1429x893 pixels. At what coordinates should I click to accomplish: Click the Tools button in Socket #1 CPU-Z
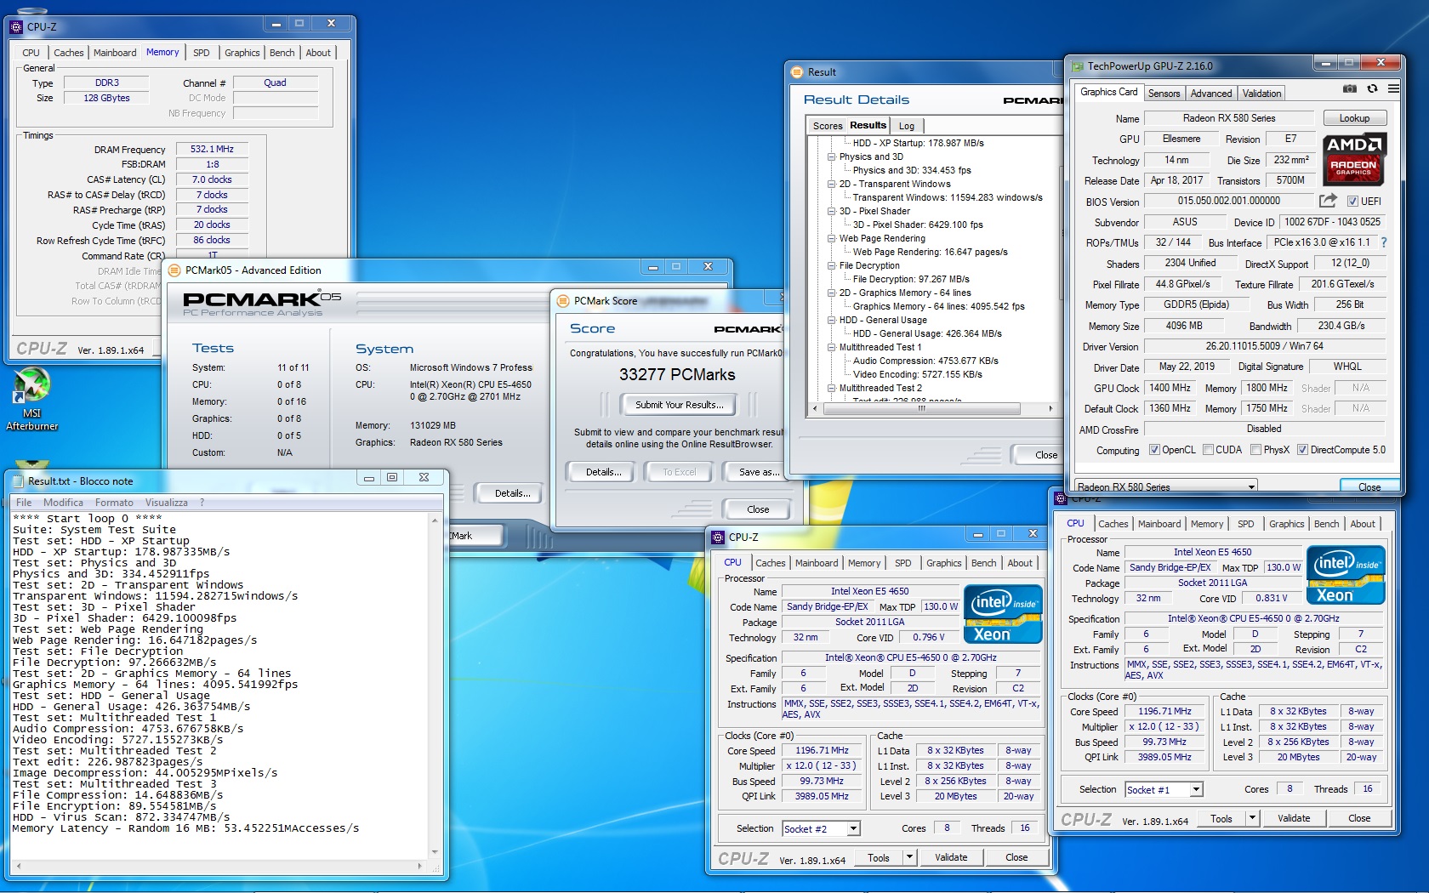pos(1221,819)
